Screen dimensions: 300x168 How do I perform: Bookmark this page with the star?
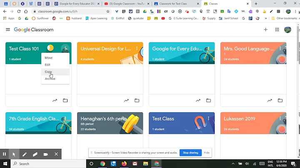(108, 12)
